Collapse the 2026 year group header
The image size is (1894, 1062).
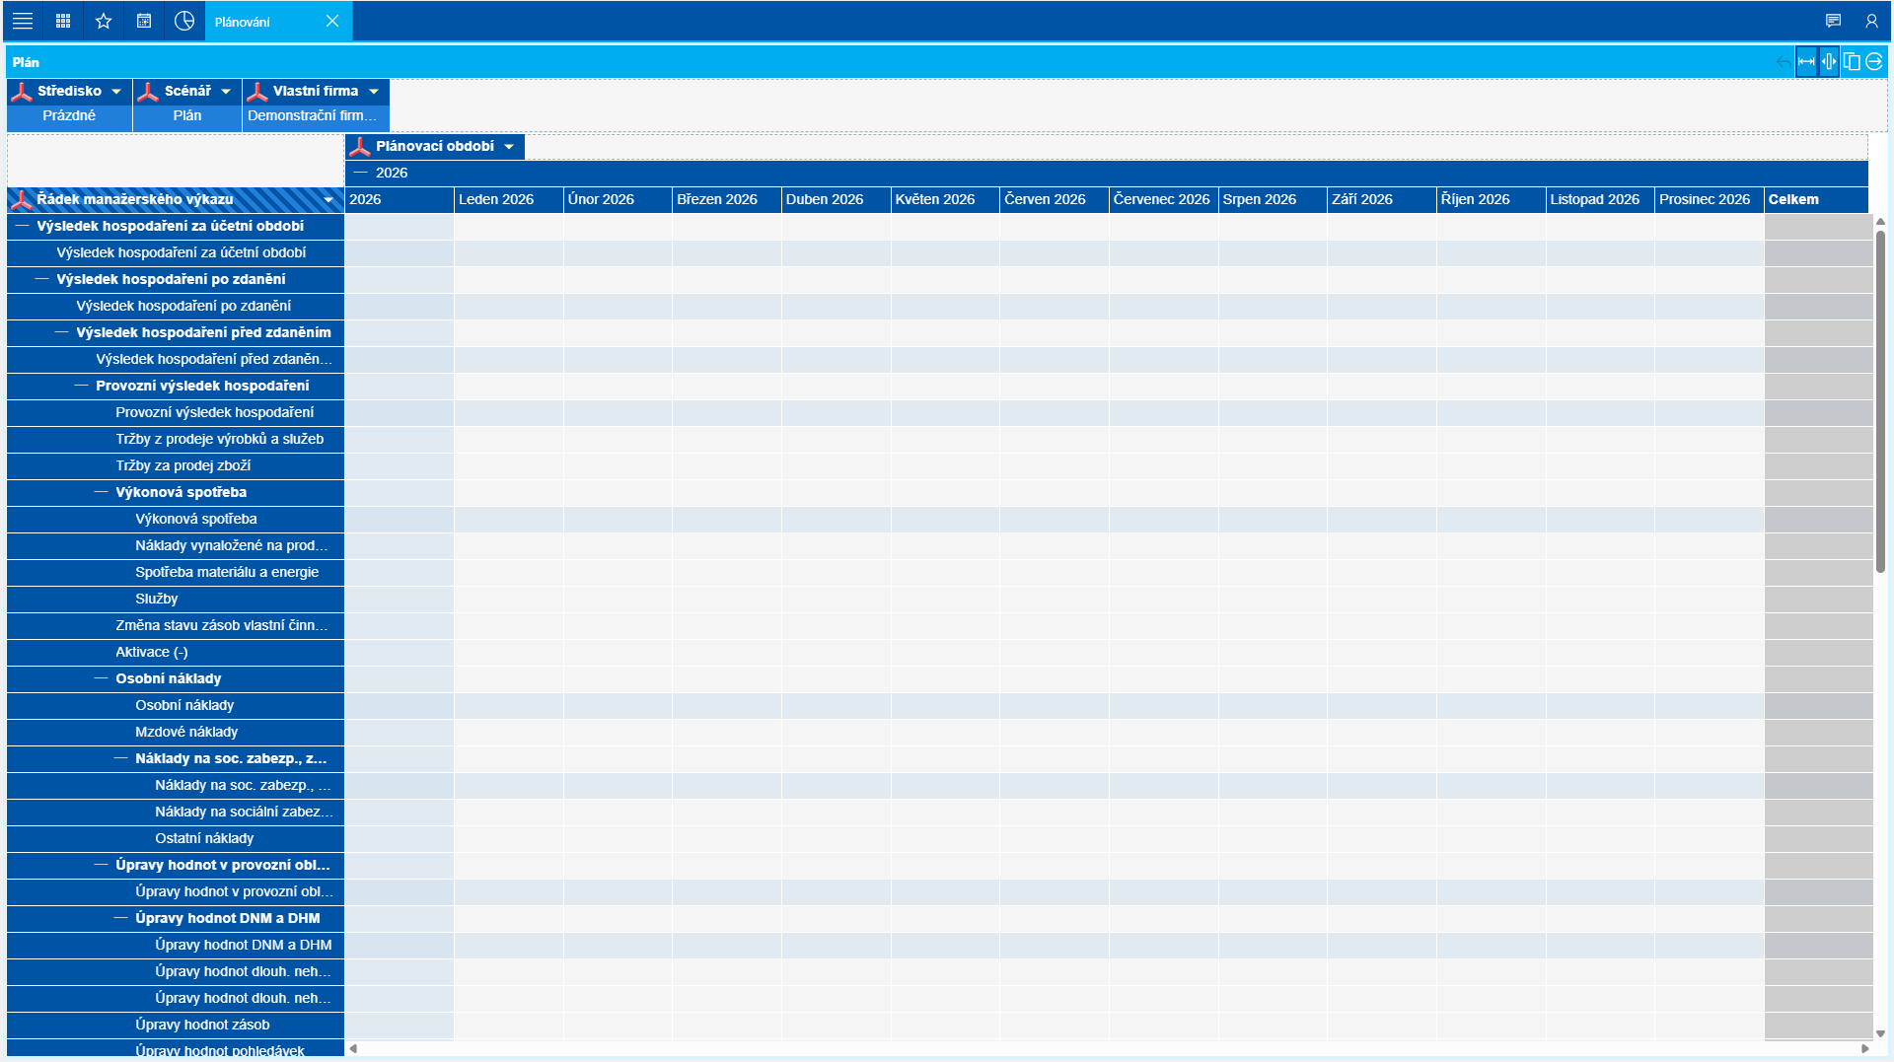[x=360, y=173]
